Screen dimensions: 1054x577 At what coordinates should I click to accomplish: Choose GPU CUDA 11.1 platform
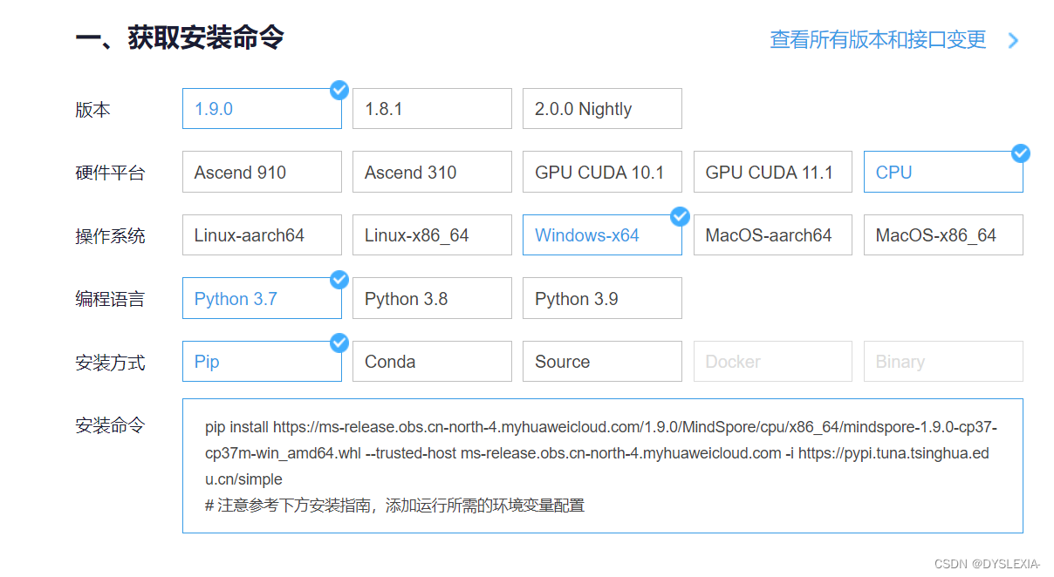[x=771, y=172]
